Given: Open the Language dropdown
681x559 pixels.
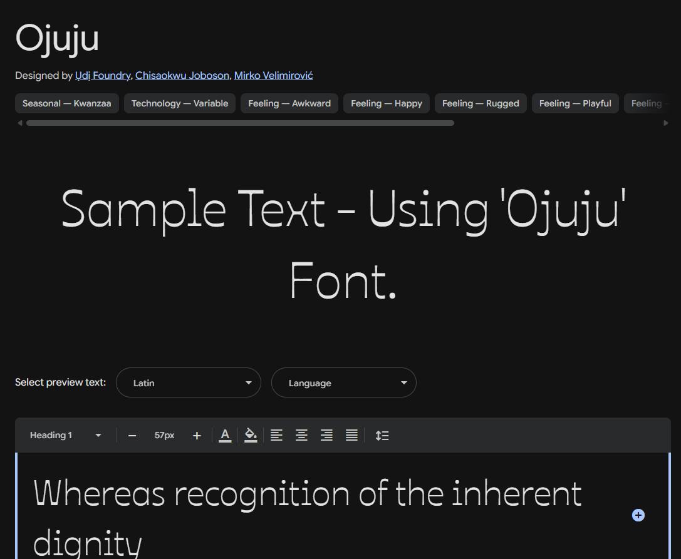Looking at the screenshot, I should pyautogui.click(x=344, y=382).
